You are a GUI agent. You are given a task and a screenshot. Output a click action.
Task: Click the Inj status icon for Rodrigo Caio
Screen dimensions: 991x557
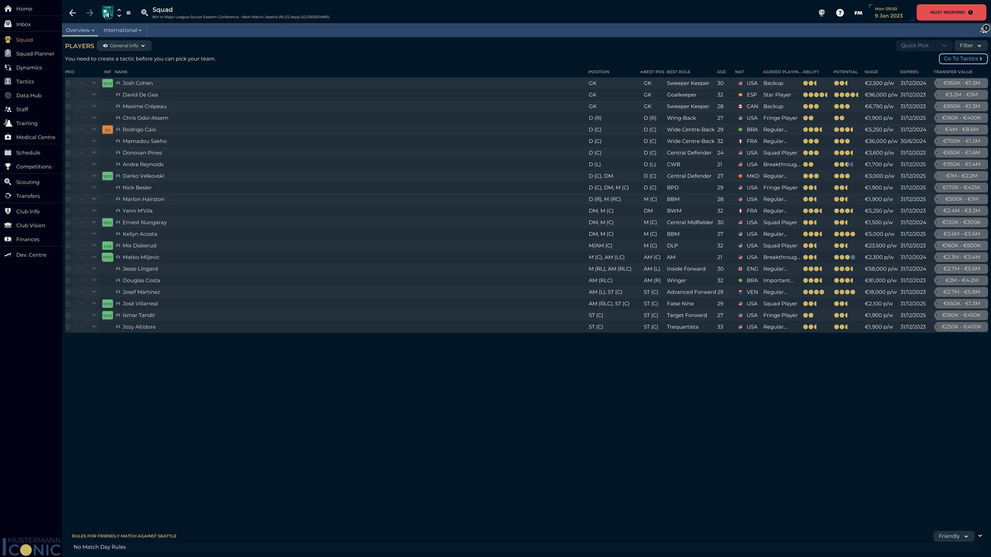pyautogui.click(x=107, y=130)
